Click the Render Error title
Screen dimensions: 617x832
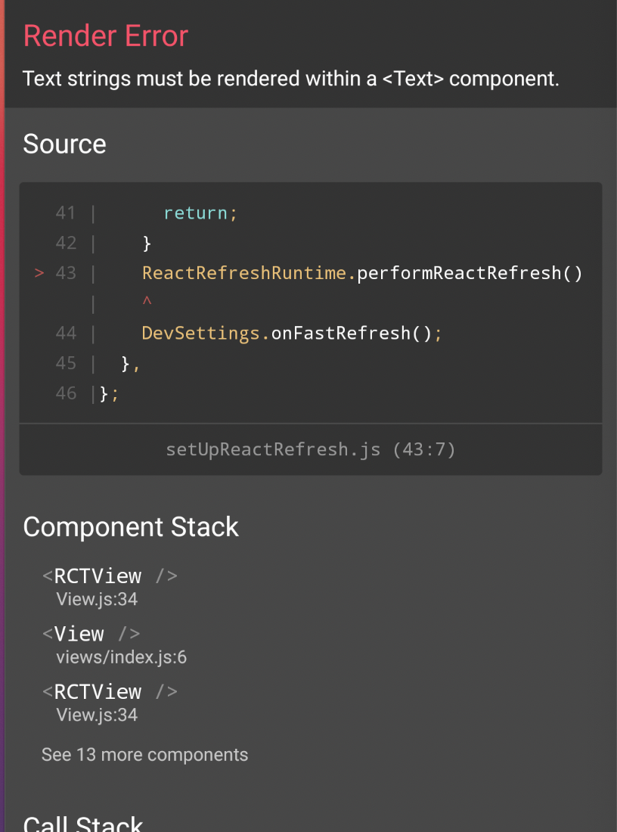(x=106, y=36)
